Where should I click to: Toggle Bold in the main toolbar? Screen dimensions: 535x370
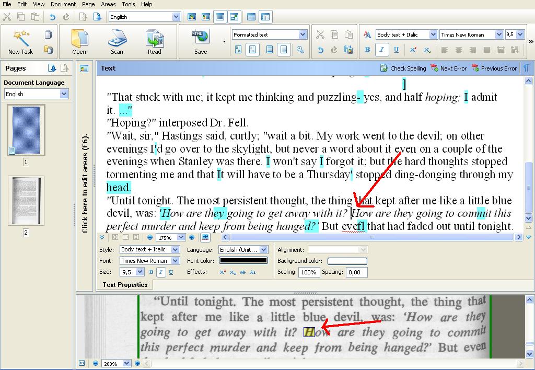click(367, 50)
